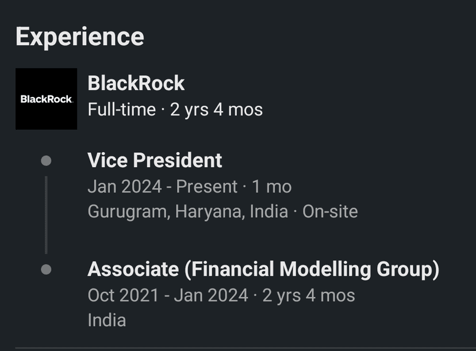Click the company total "2 yrs 4 mos" duration
Screen dimensions: 476x351
[x=216, y=109]
